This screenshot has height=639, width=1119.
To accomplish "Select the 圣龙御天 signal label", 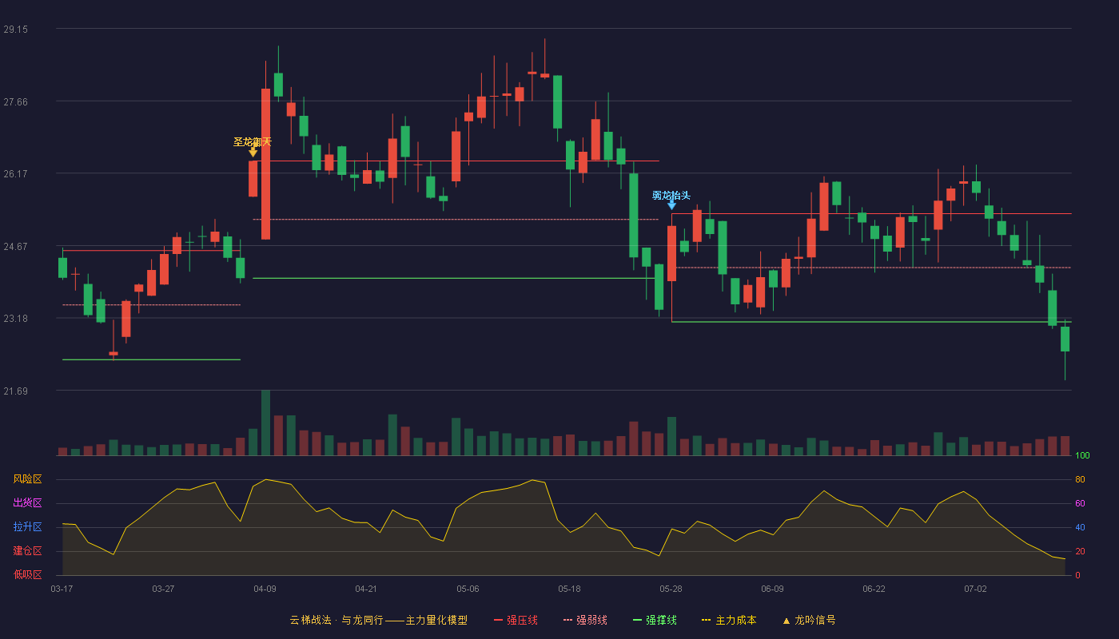I will tap(253, 141).
